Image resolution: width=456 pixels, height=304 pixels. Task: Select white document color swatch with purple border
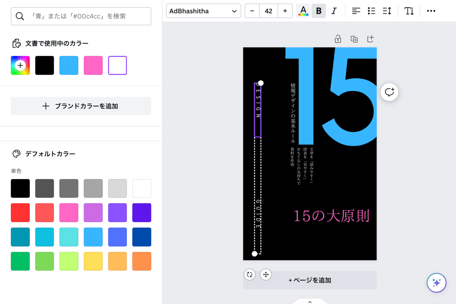pos(118,65)
